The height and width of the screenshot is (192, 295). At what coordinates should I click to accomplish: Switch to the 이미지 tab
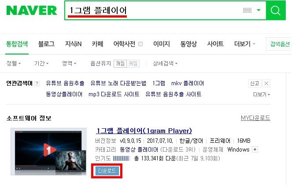click(162, 44)
